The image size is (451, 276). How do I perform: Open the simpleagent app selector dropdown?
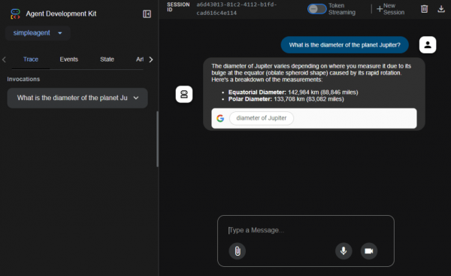pos(38,33)
